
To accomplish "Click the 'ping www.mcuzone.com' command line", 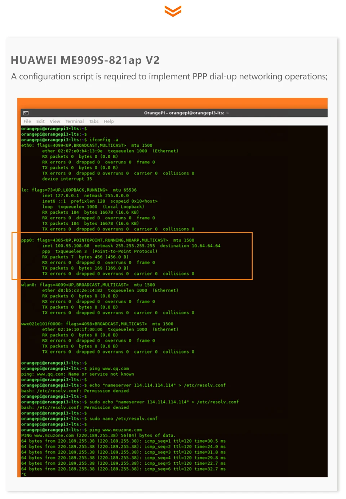I will (81, 430).
